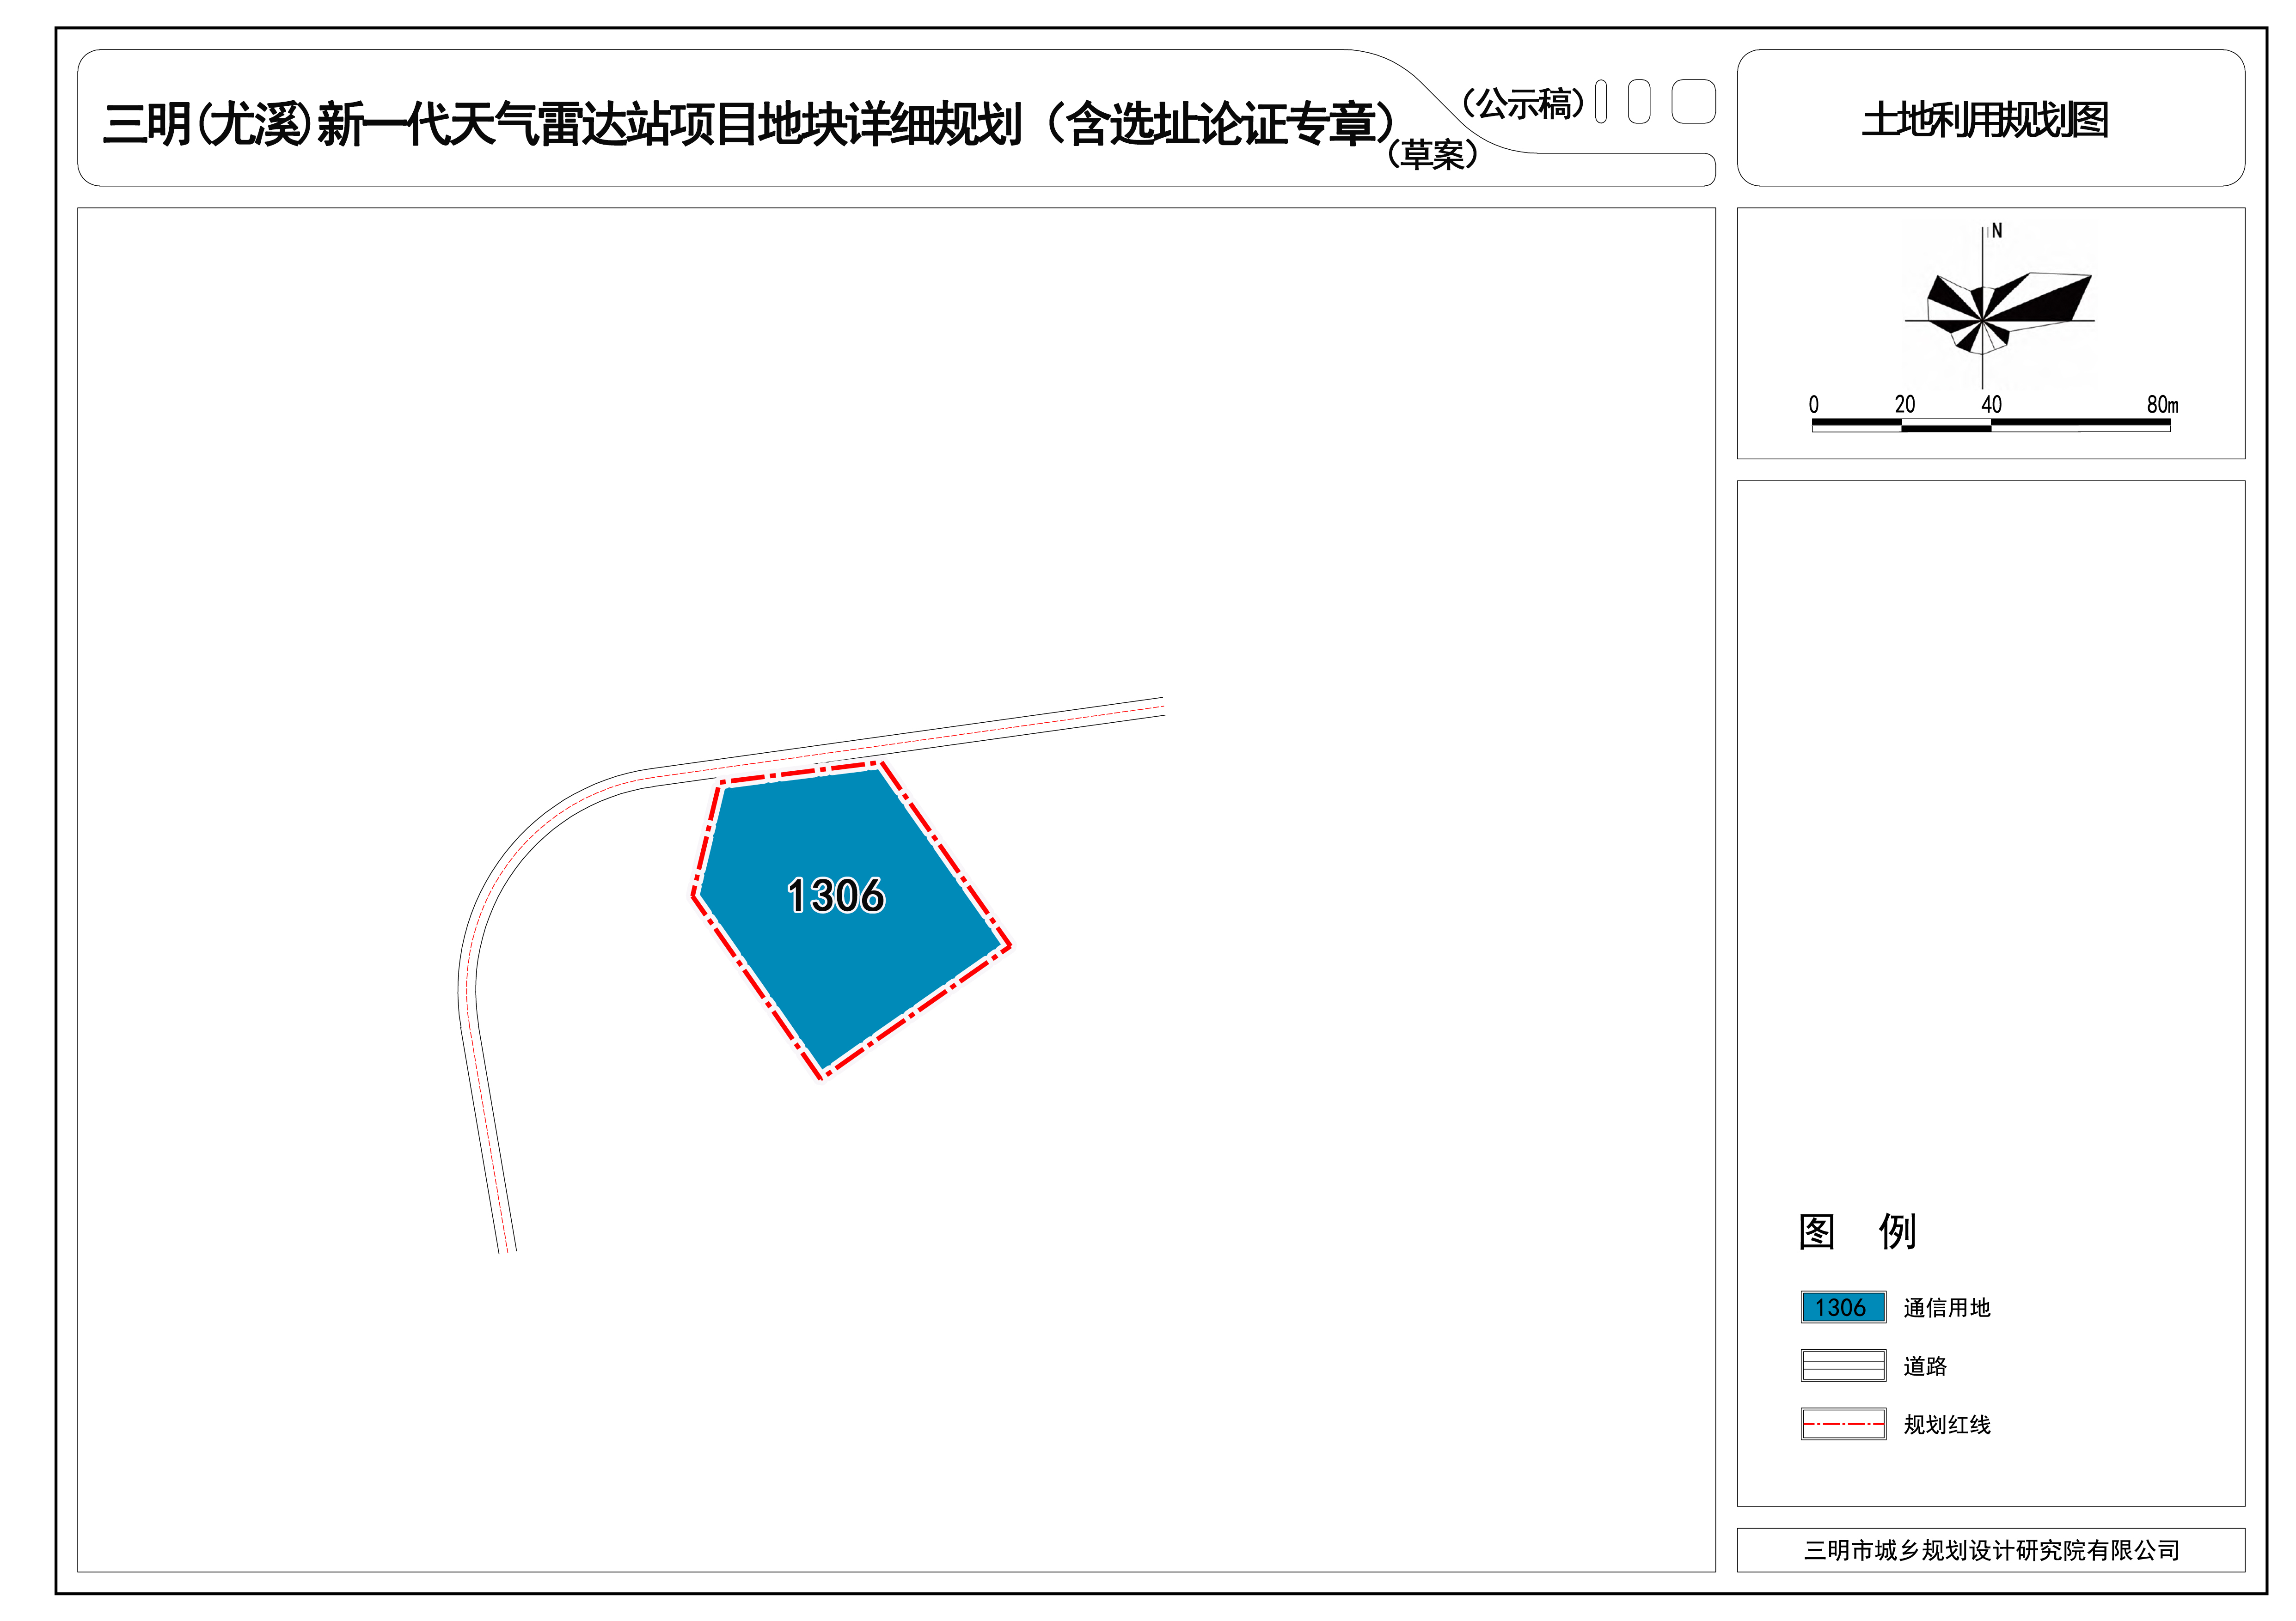Click the largest rounded box in header
Screen dimensions: 2296x1621
[1693, 101]
